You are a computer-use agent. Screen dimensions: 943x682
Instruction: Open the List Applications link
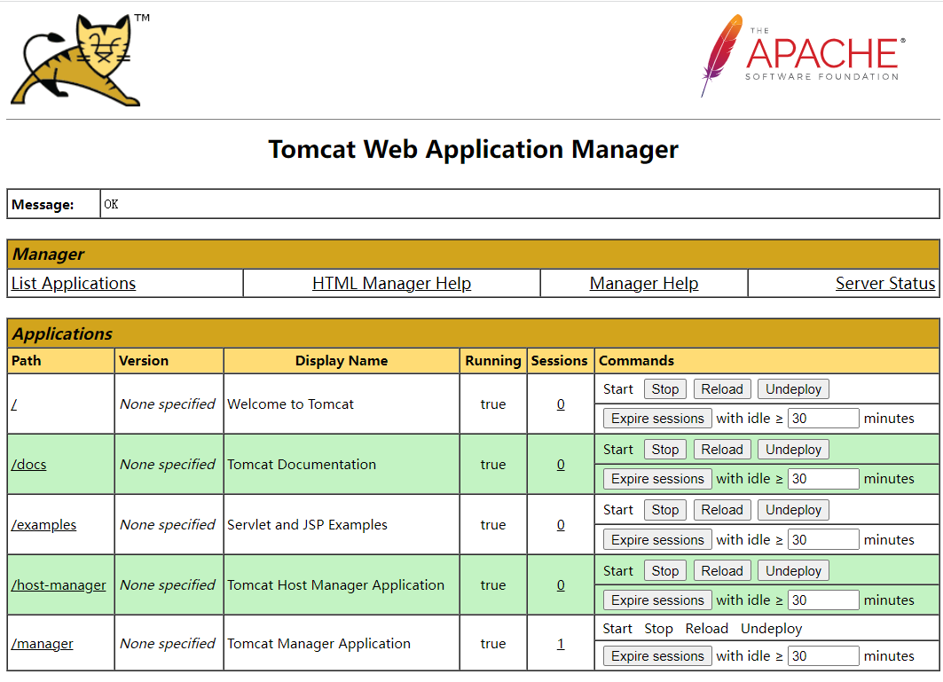74,283
